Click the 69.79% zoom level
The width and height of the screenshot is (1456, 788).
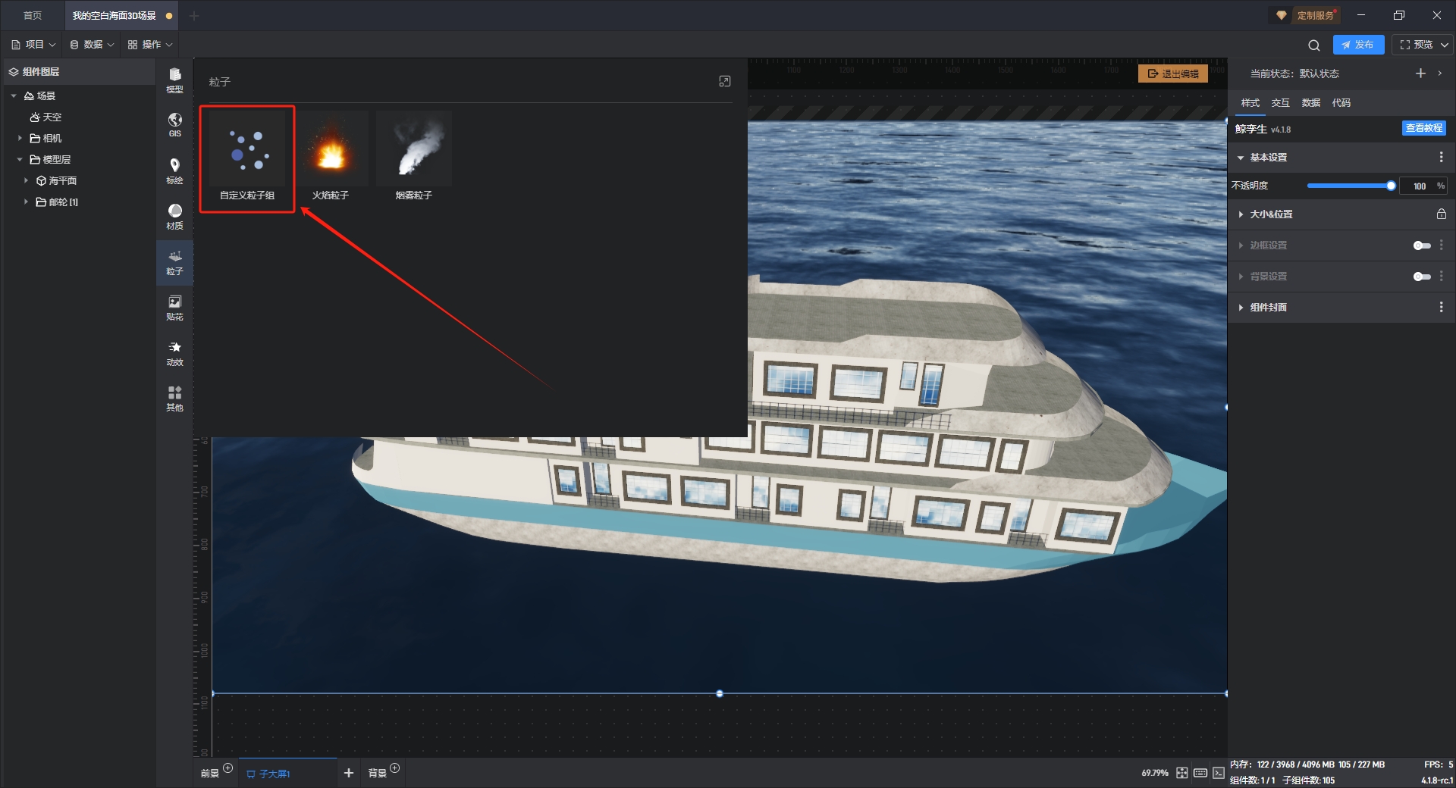(x=1155, y=773)
